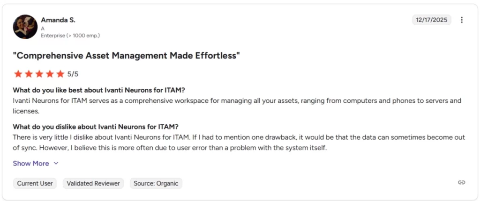Click the chain link icon to copy review link
480x201 pixels.
pos(462,183)
